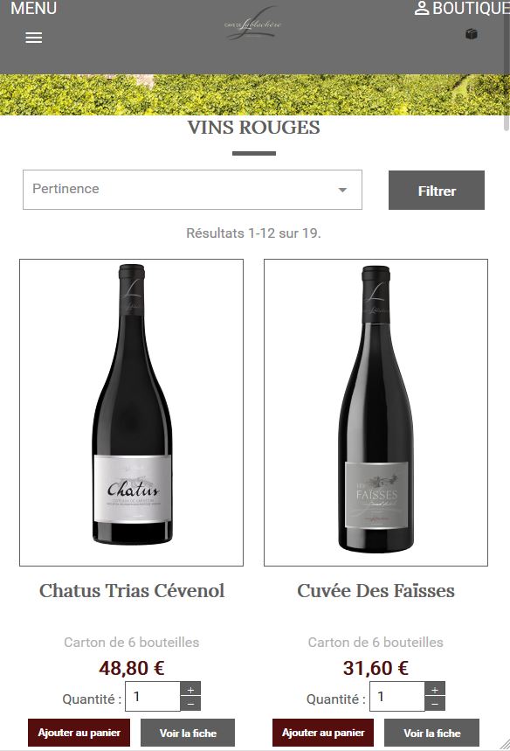Image resolution: width=510 pixels, height=751 pixels.
Task: Increase the Cuvée Des Faïsses quantity with plus
Action: pos(434,689)
